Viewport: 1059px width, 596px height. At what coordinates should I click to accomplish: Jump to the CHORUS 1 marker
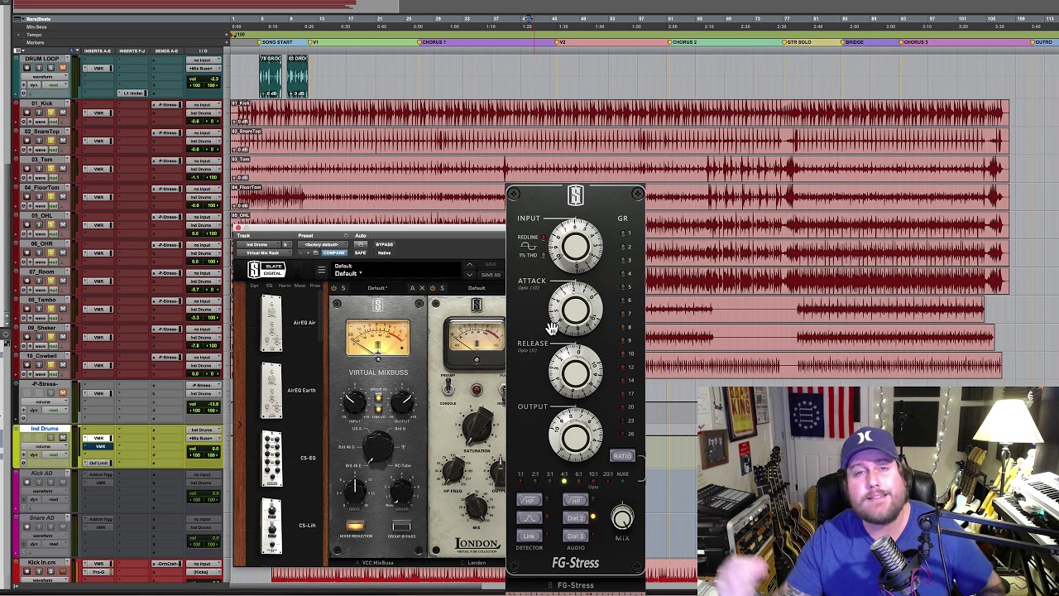(x=433, y=42)
